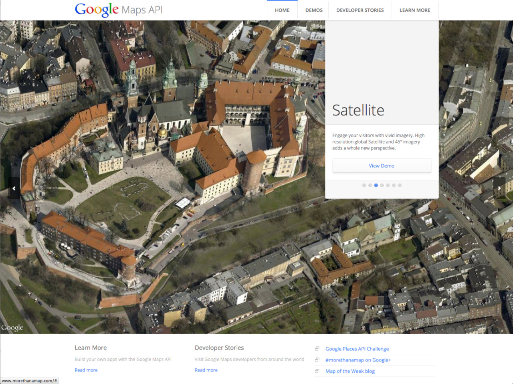Click external-link icon beside Google Places API Challenge
Screen dimensions: 513x384
pos(317,349)
